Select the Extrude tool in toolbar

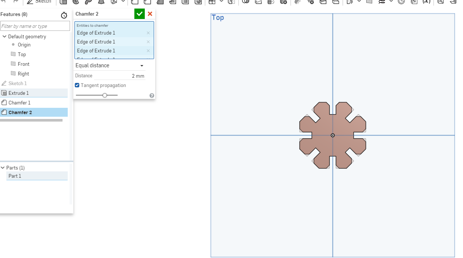pyautogui.click(x=63, y=1)
